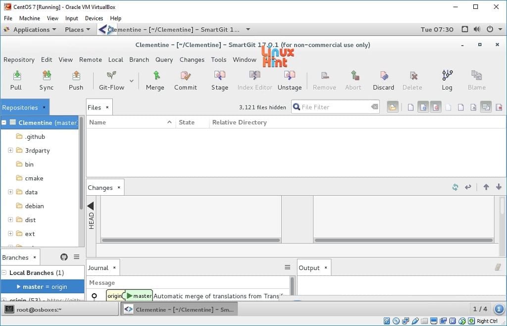Viewport: 507px width, 326px height.
Task: Open the Git-Flow dropdown arrow
Action: tap(131, 81)
